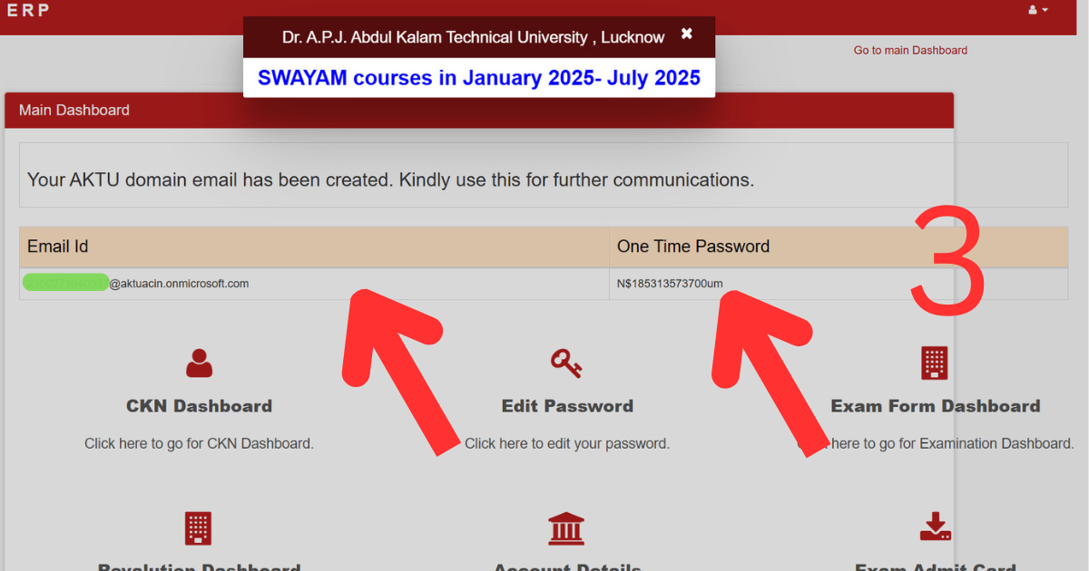Open the user profile dropdown at top right

point(1038,10)
